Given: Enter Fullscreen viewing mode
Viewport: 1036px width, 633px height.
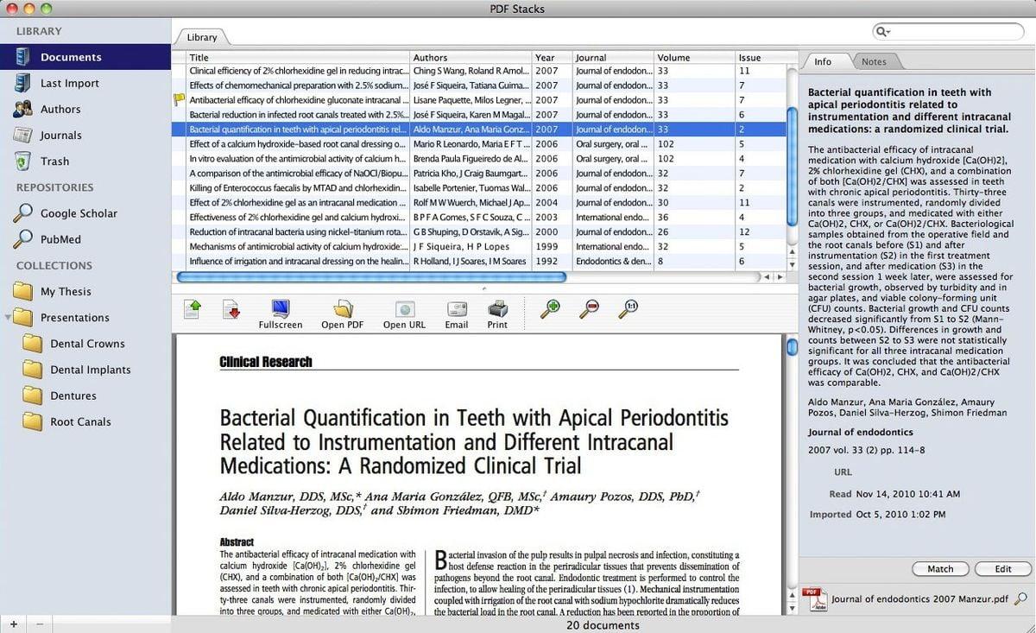Looking at the screenshot, I should tap(281, 314).
